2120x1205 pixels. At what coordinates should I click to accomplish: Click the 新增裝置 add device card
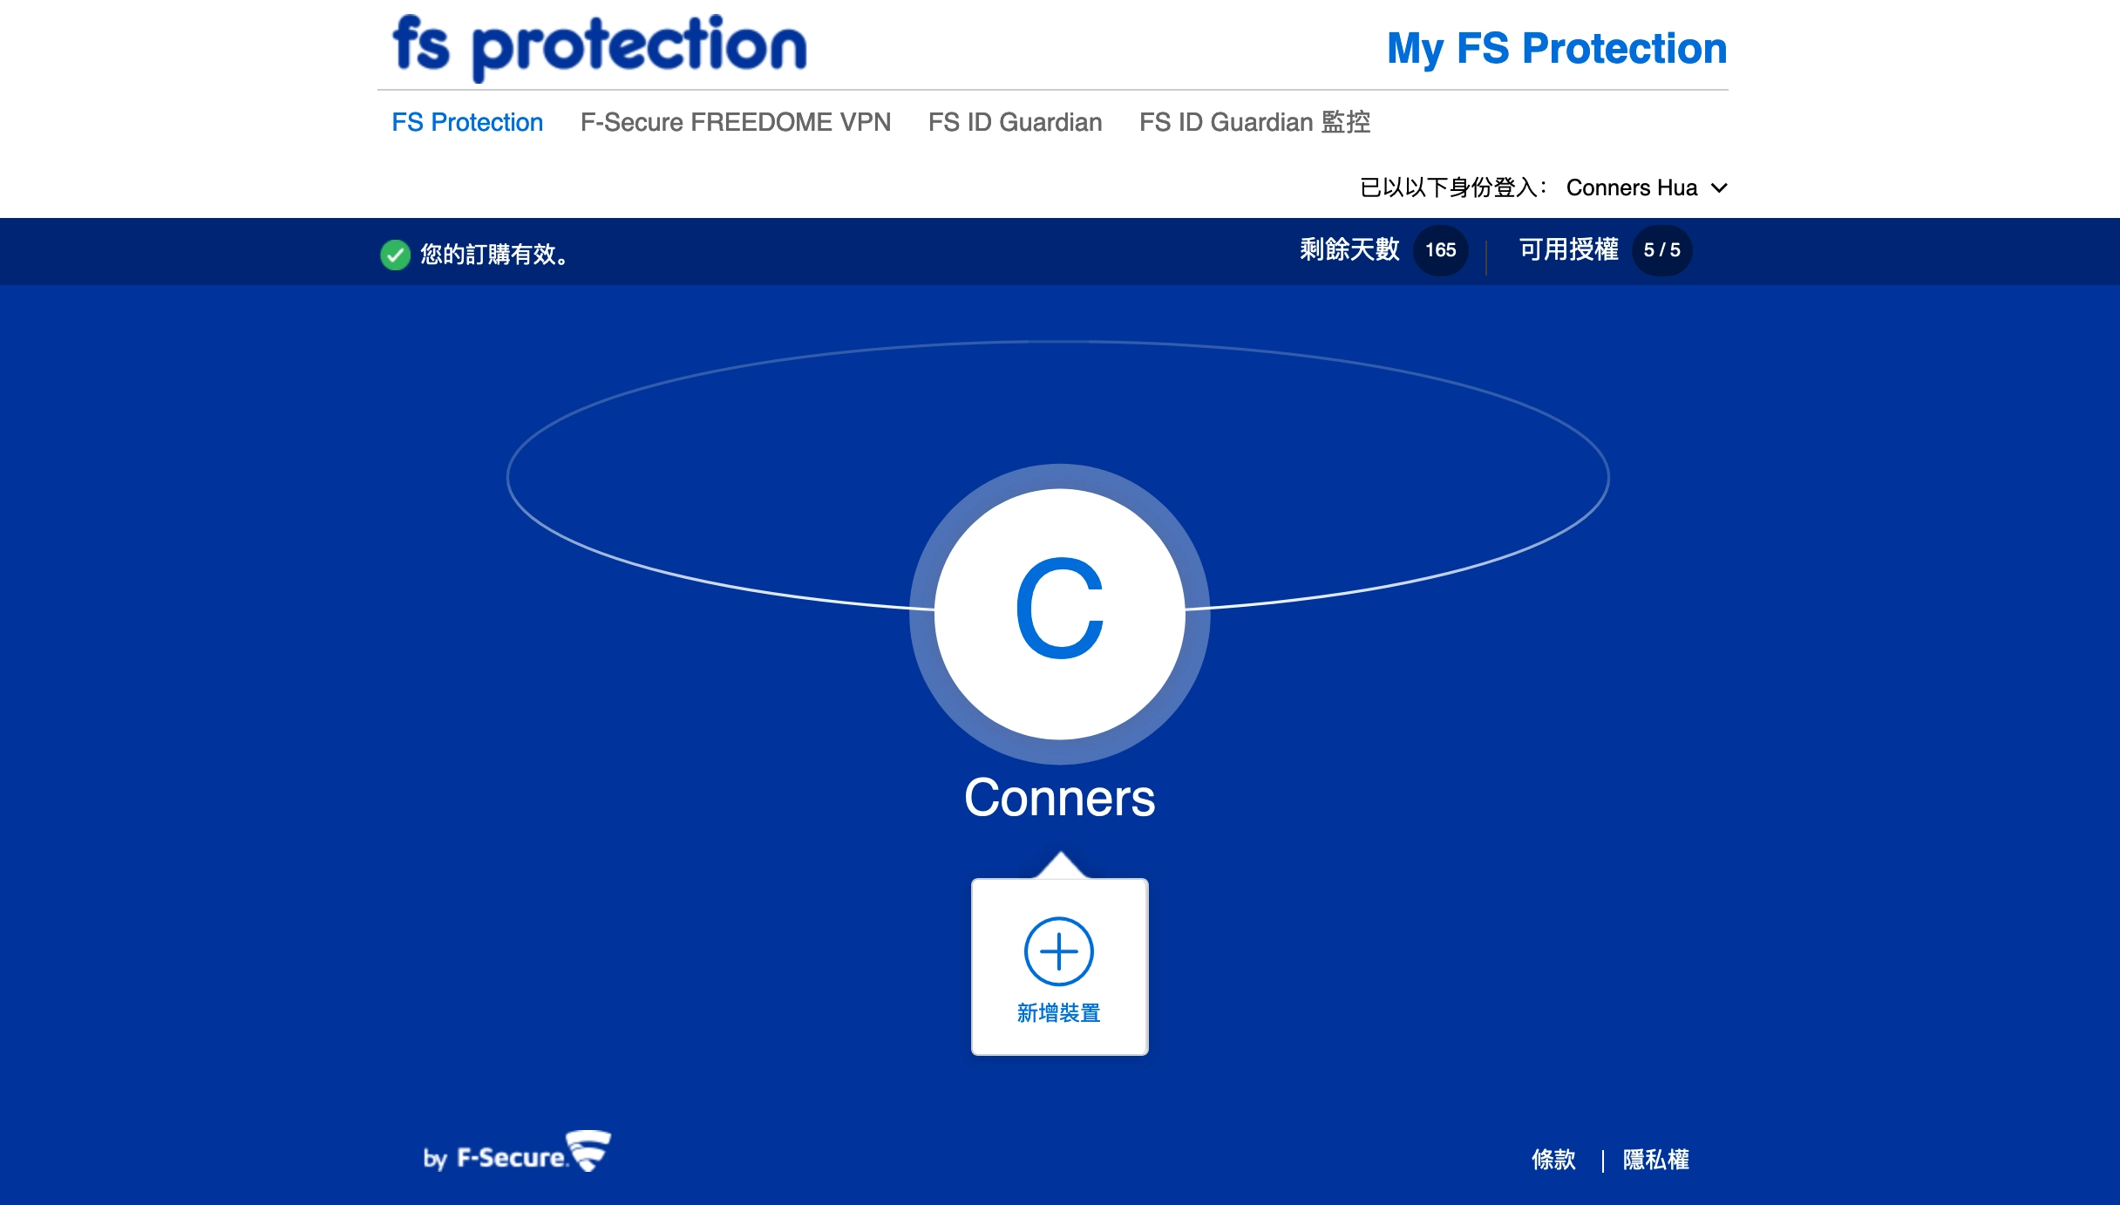pos(1060,967)
